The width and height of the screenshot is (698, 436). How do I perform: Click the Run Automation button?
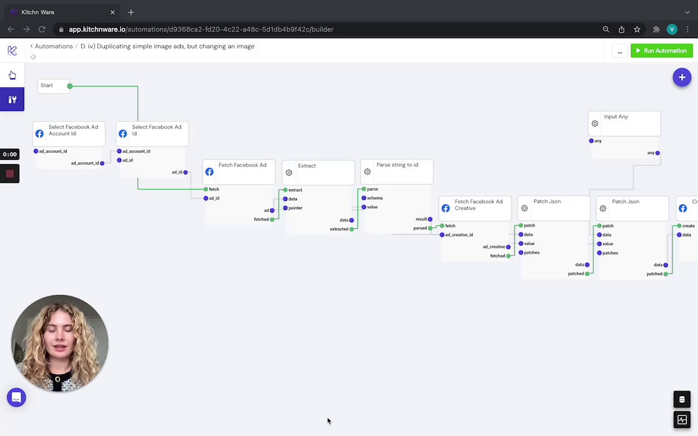661,51
